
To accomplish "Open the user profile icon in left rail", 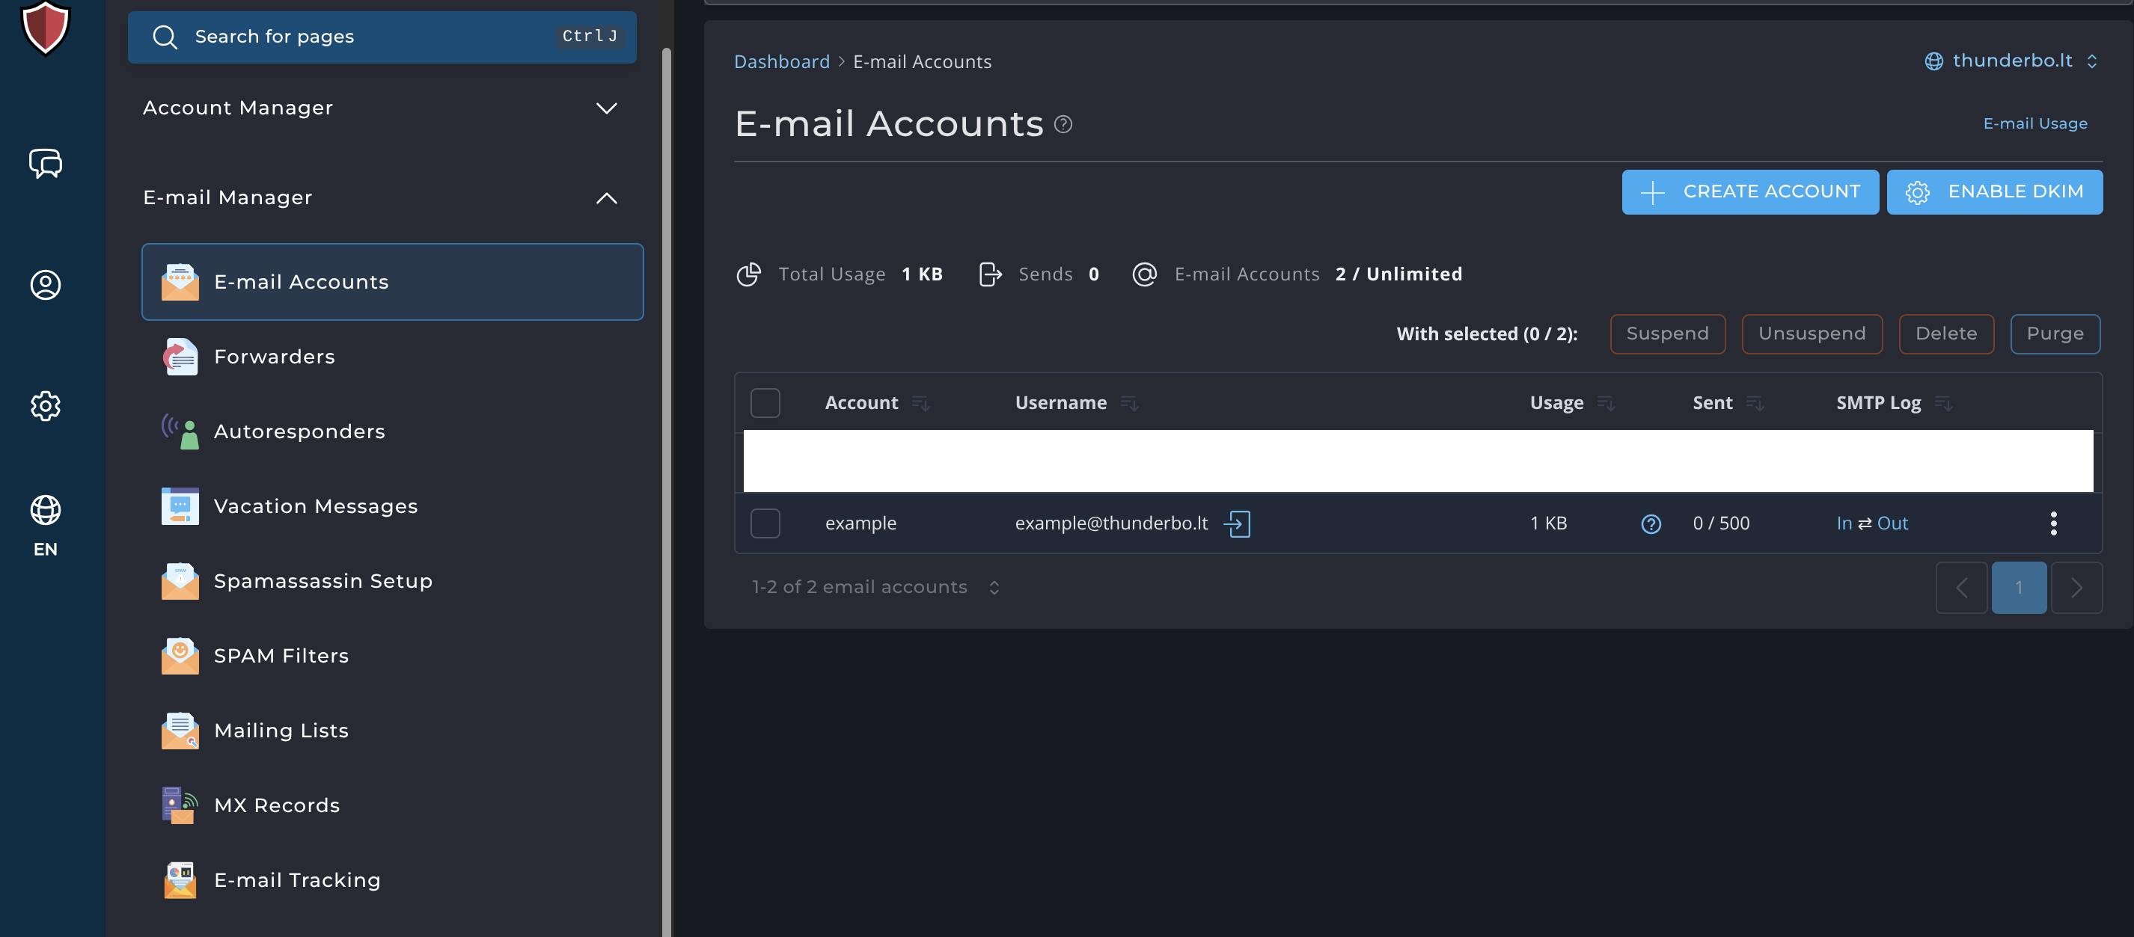I will point(46,285).
